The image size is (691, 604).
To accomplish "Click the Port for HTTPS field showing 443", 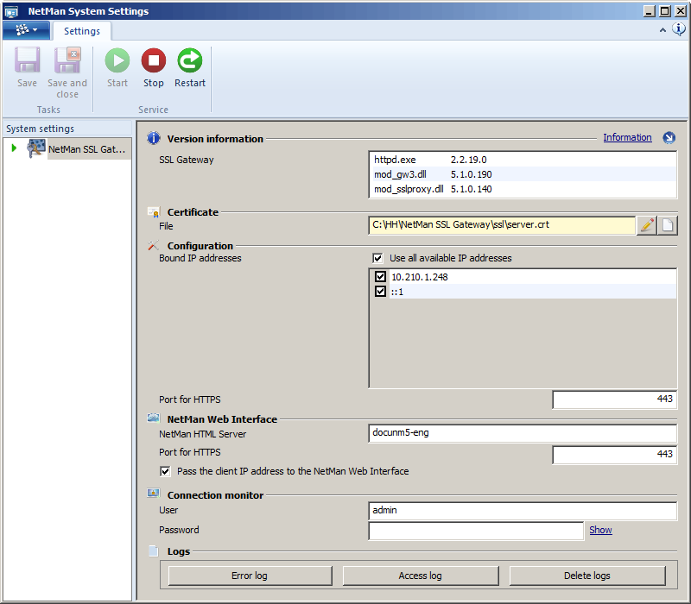I will click(x=614, y=399).
